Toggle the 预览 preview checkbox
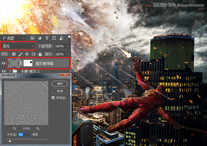207x146 pixels. point(53,98)
